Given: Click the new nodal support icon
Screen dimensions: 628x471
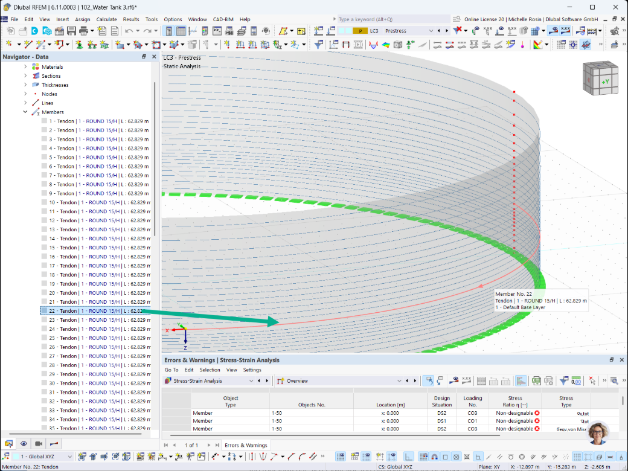Looking at the screenshot, I should (x=79, y=45).
